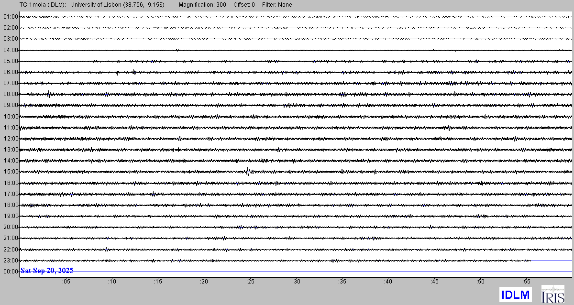
Task: Click the blue IDLM station badge
Action: click(515, 295)
